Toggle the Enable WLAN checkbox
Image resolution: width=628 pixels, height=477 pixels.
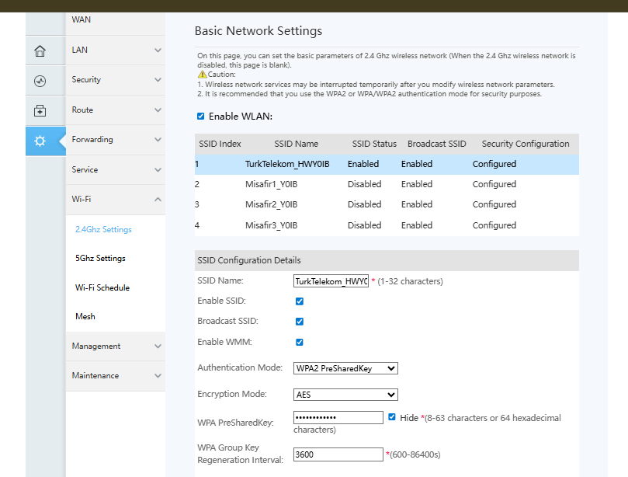click(x=200, y=117)
